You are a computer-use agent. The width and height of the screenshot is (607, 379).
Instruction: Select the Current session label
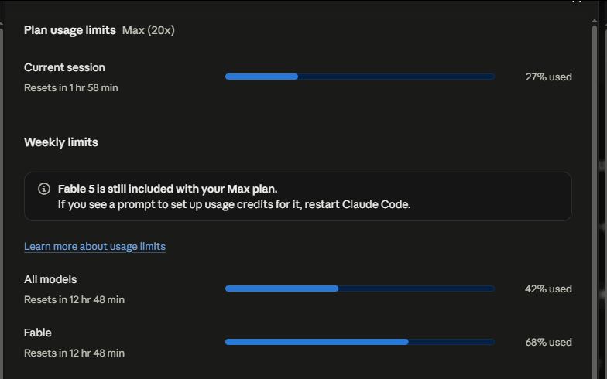[64, 67]
